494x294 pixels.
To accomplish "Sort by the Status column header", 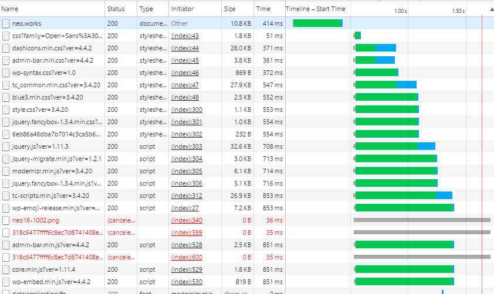I will point(120,9).
